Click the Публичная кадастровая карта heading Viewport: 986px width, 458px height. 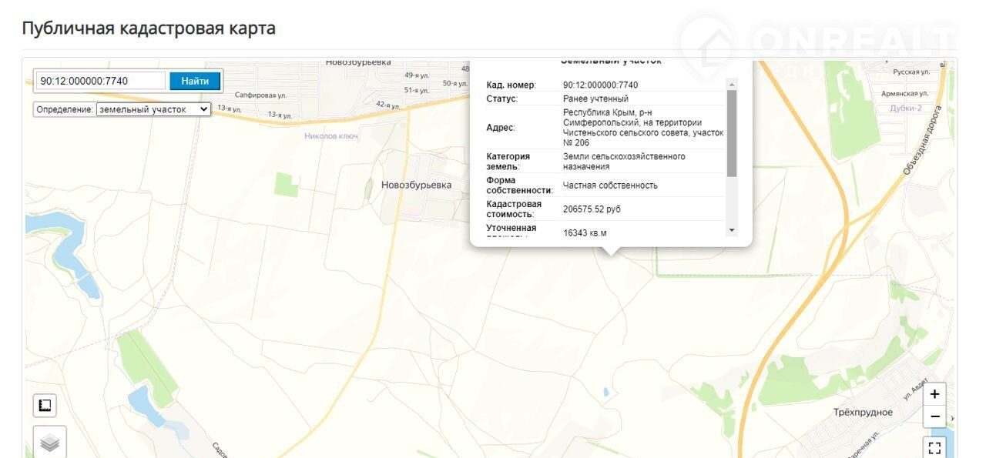[149, 28]
